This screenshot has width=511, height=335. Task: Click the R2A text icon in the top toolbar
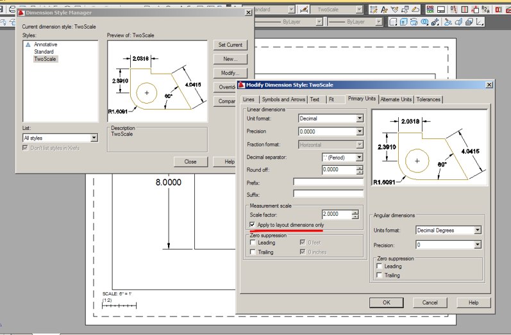tap(485, 10)
